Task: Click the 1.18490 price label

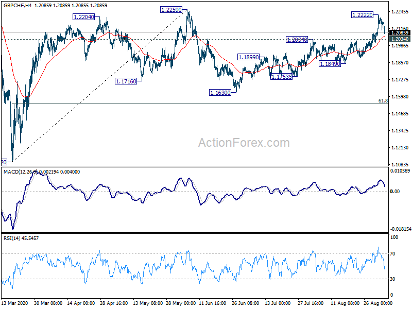Action: 330,63
